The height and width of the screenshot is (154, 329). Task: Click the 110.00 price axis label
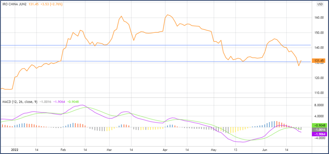[x=319, y=93]
